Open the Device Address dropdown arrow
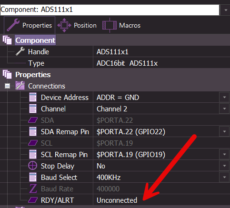This screenshot has width=230, height=208. coord(224,97)
